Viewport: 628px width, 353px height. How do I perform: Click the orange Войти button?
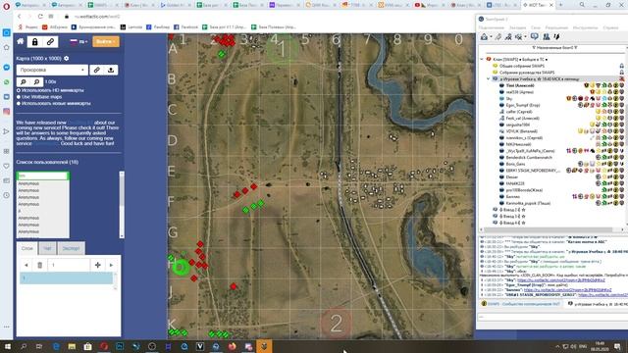pyautogui.click(x=106, y=41)
